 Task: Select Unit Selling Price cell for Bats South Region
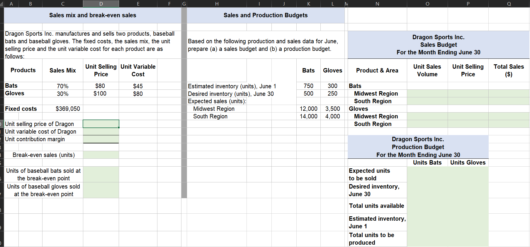click(468, 101)
